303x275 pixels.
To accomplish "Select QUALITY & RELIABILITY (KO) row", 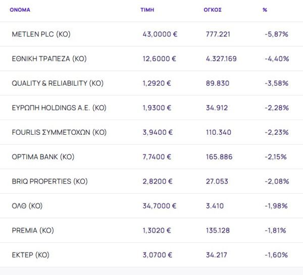I will [x=57, y=83].
